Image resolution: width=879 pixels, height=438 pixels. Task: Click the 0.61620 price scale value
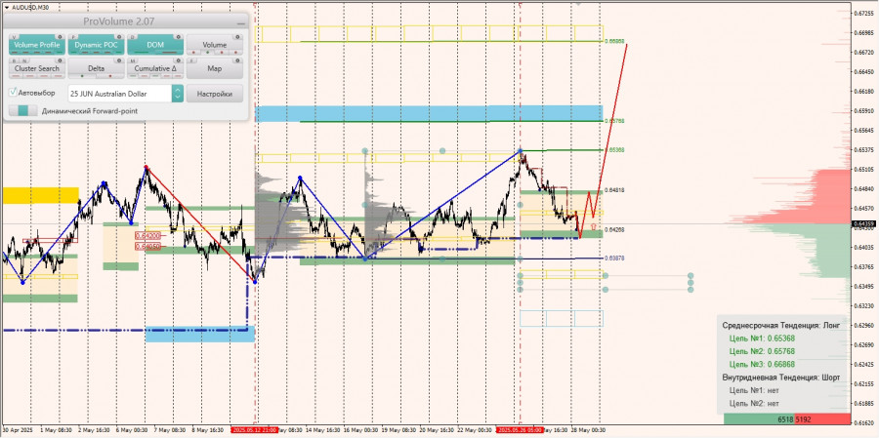tap(864, 421)
